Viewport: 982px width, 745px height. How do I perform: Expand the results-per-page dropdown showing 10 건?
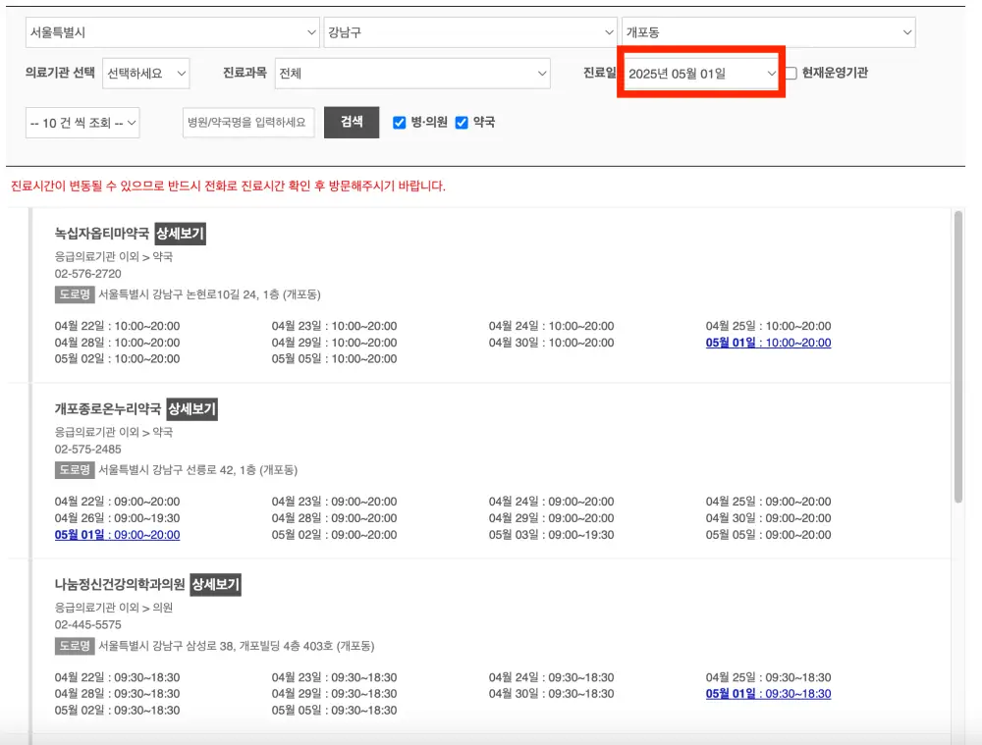[x=82, y=122]
